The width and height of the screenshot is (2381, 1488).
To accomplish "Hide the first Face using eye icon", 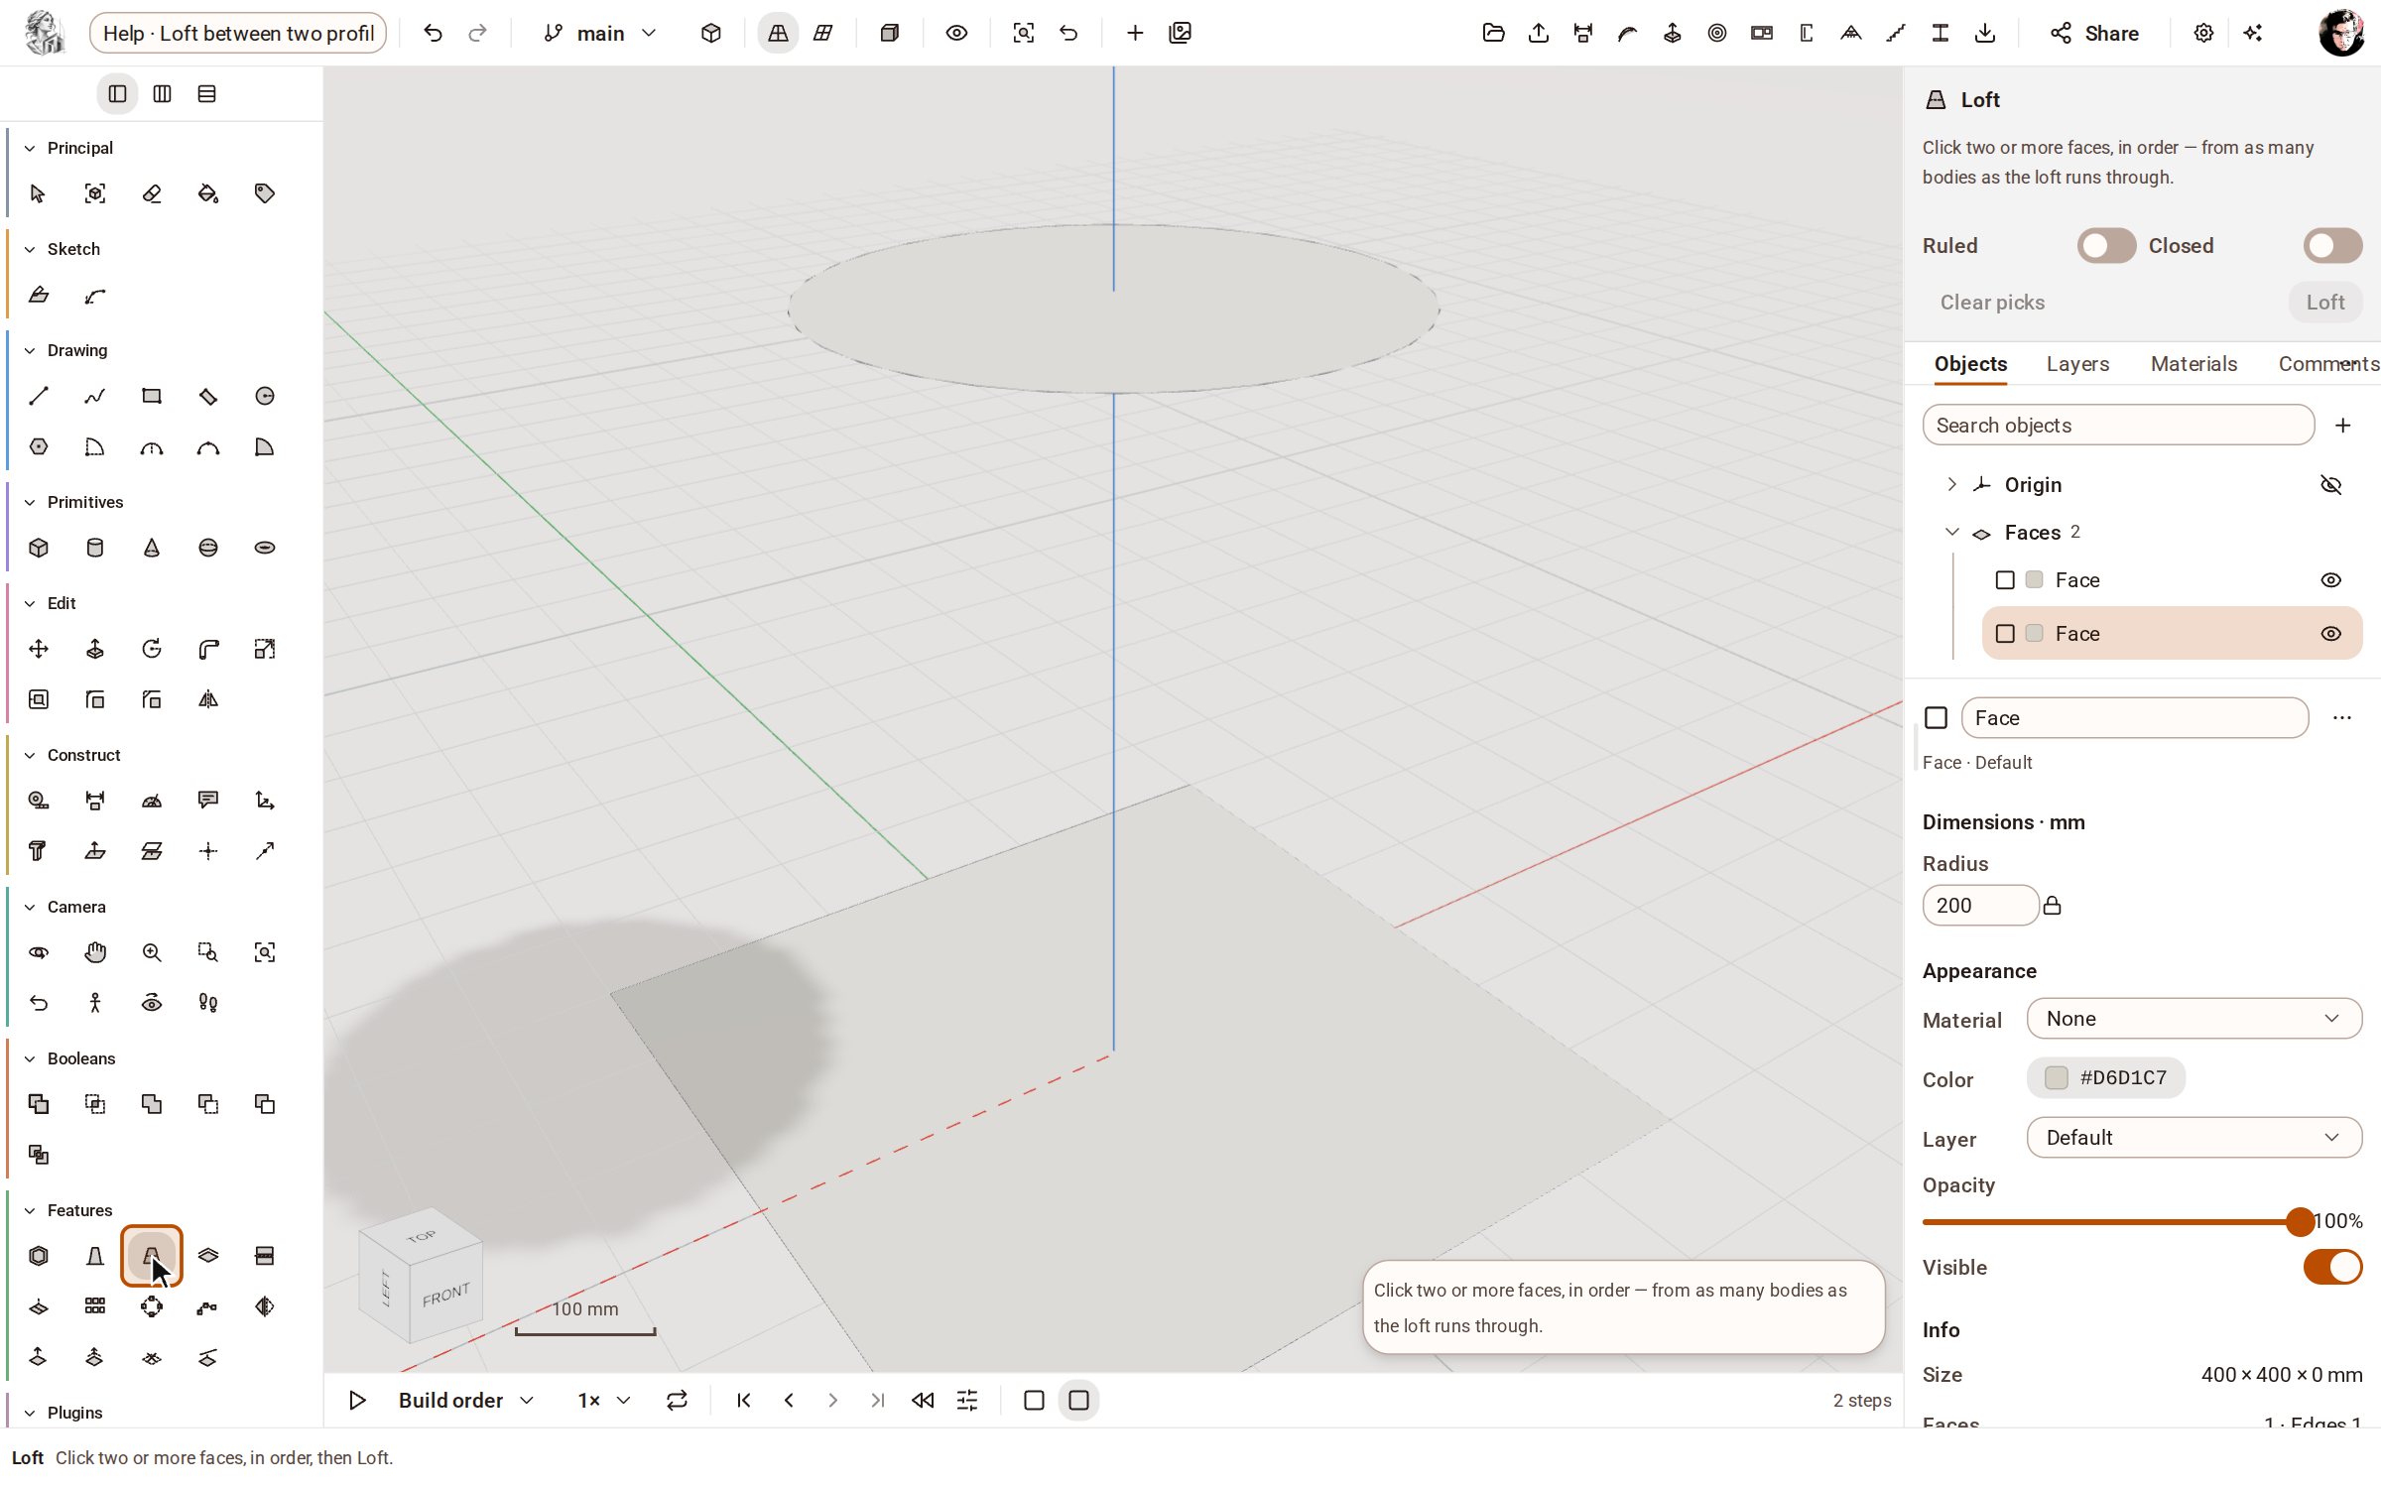I will [2331, 580].
